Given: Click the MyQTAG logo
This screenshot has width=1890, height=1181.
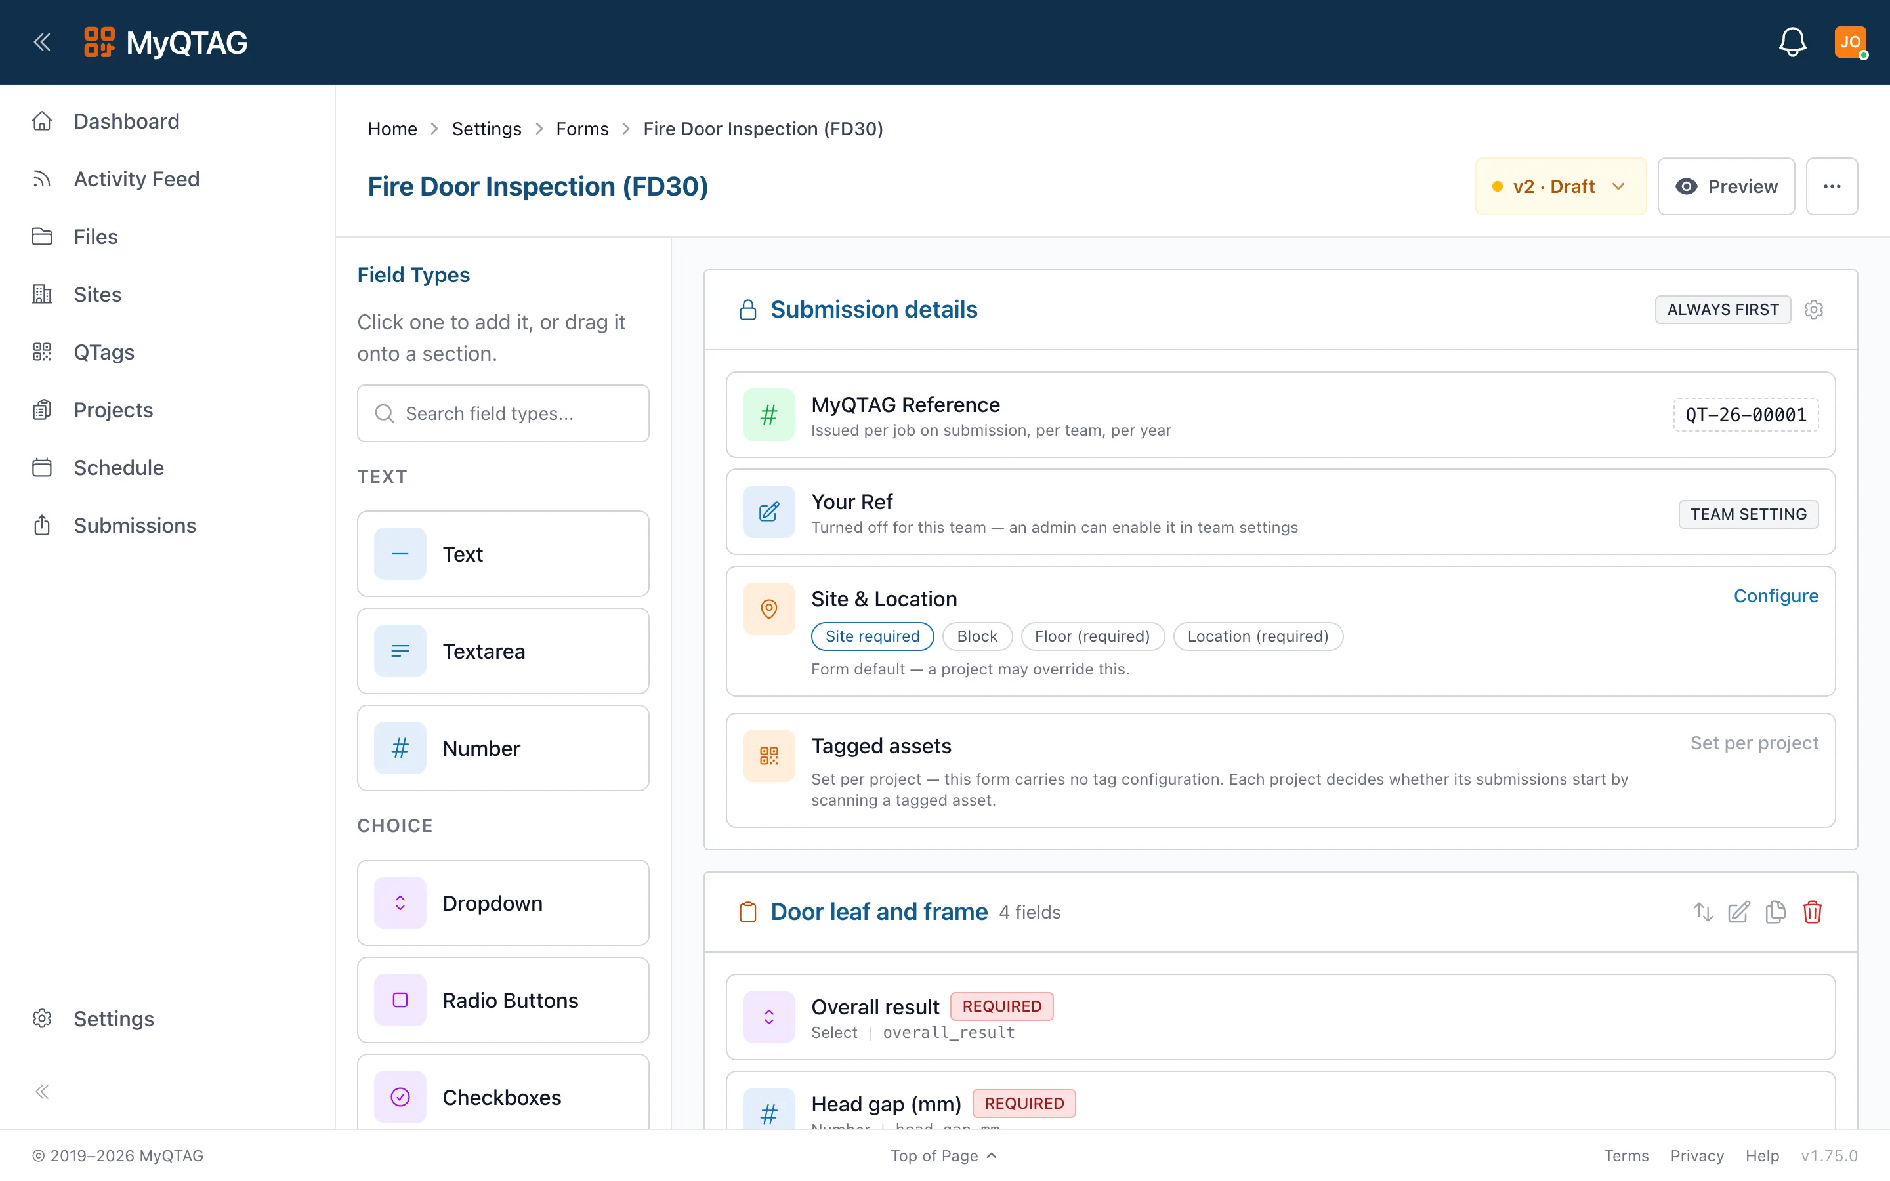Looking at the screenshot, I should 165,42.
